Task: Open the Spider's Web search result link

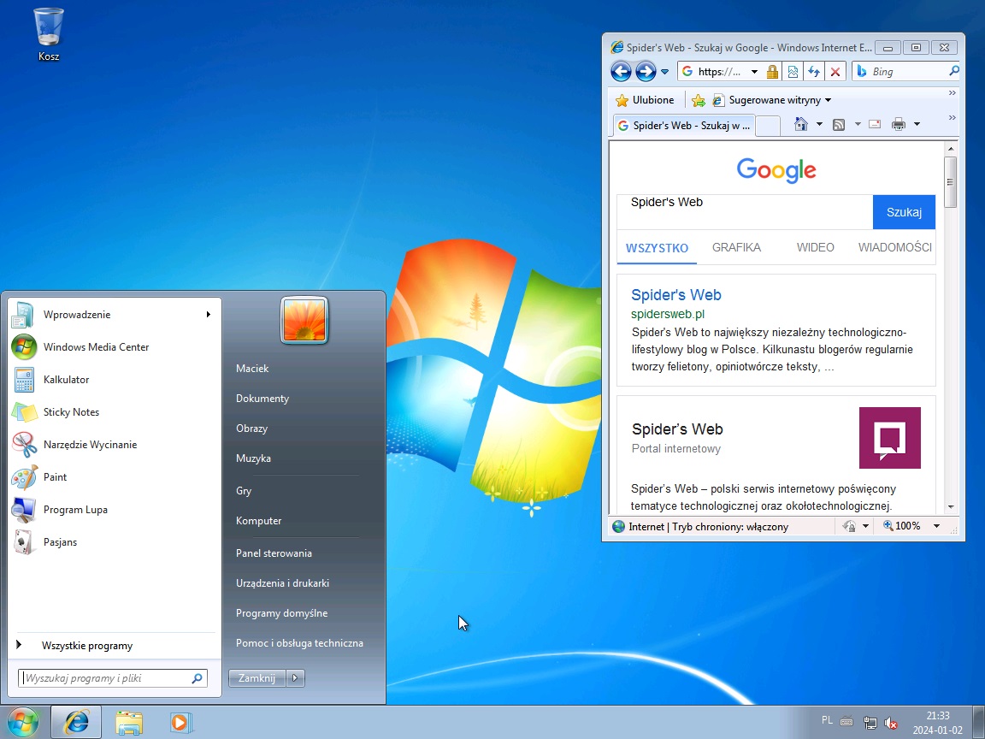Action: 676,295
